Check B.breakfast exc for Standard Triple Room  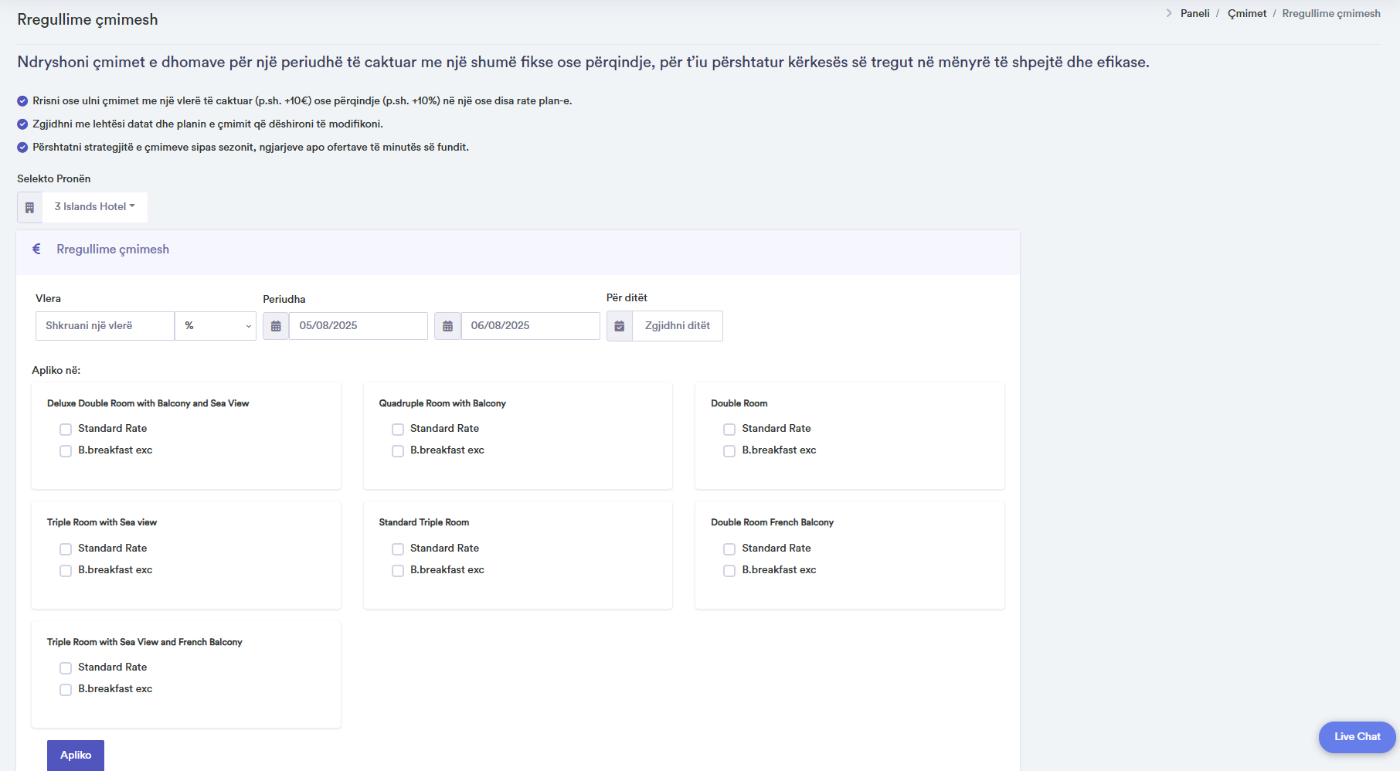(398, 571)
